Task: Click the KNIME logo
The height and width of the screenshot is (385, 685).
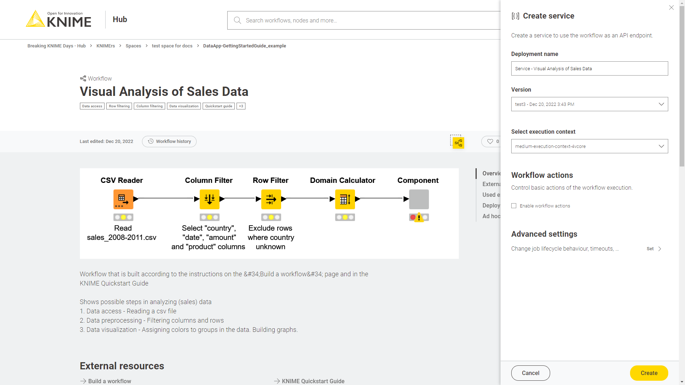Action: tap(59, 19)
